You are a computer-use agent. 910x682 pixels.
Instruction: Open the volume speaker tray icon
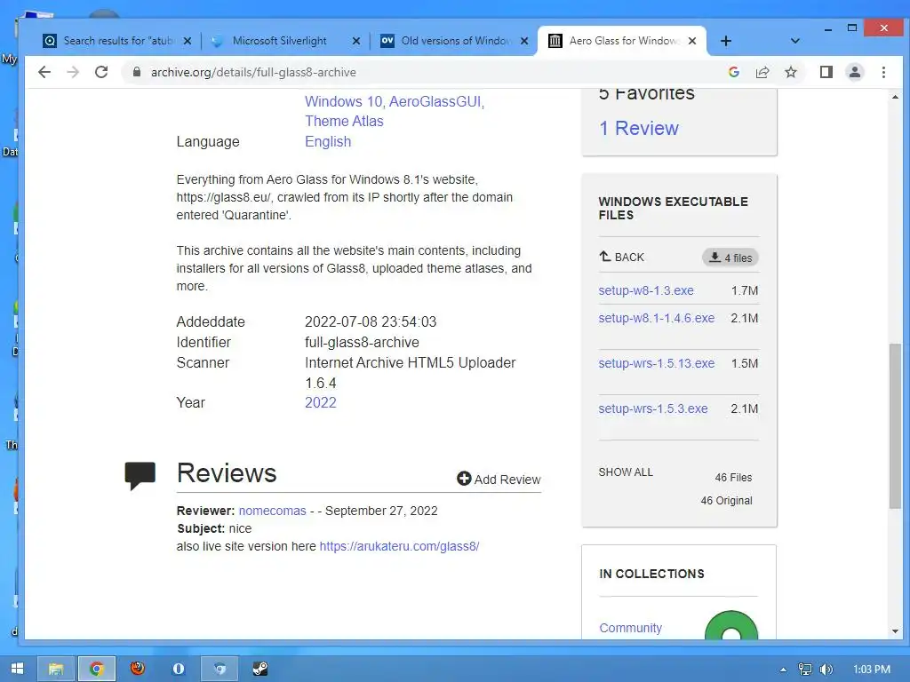(x=826, y=670)
